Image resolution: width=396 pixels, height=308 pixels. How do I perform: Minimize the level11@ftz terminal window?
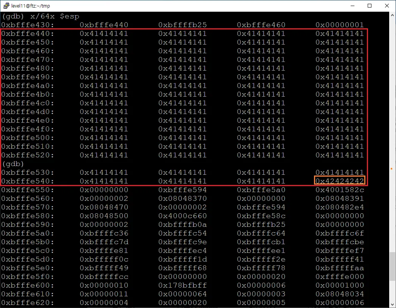[x=353, y=6]
